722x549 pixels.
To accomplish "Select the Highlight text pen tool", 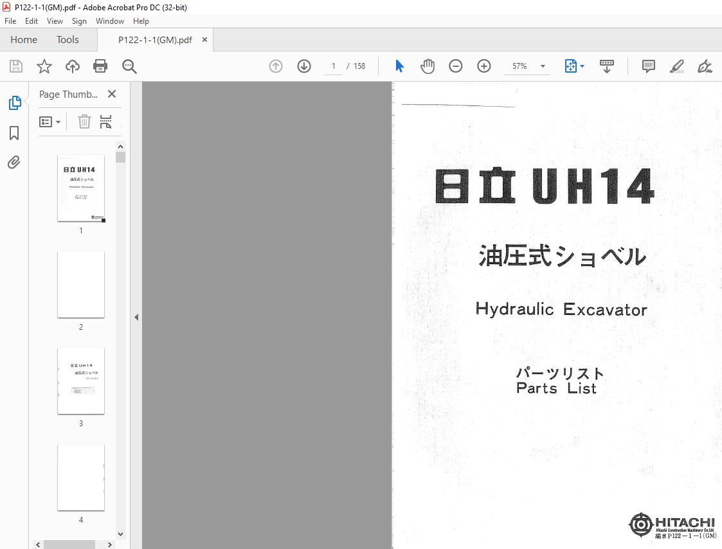I will (x=676, y=66).
